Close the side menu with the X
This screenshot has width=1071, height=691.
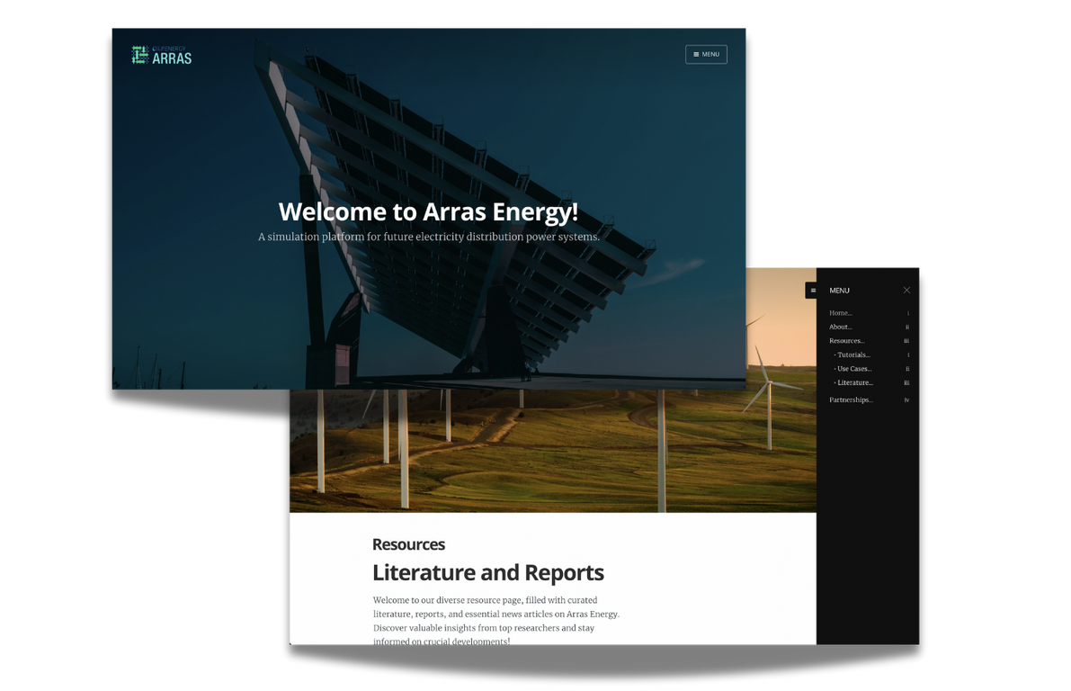(x=906, y=291)
